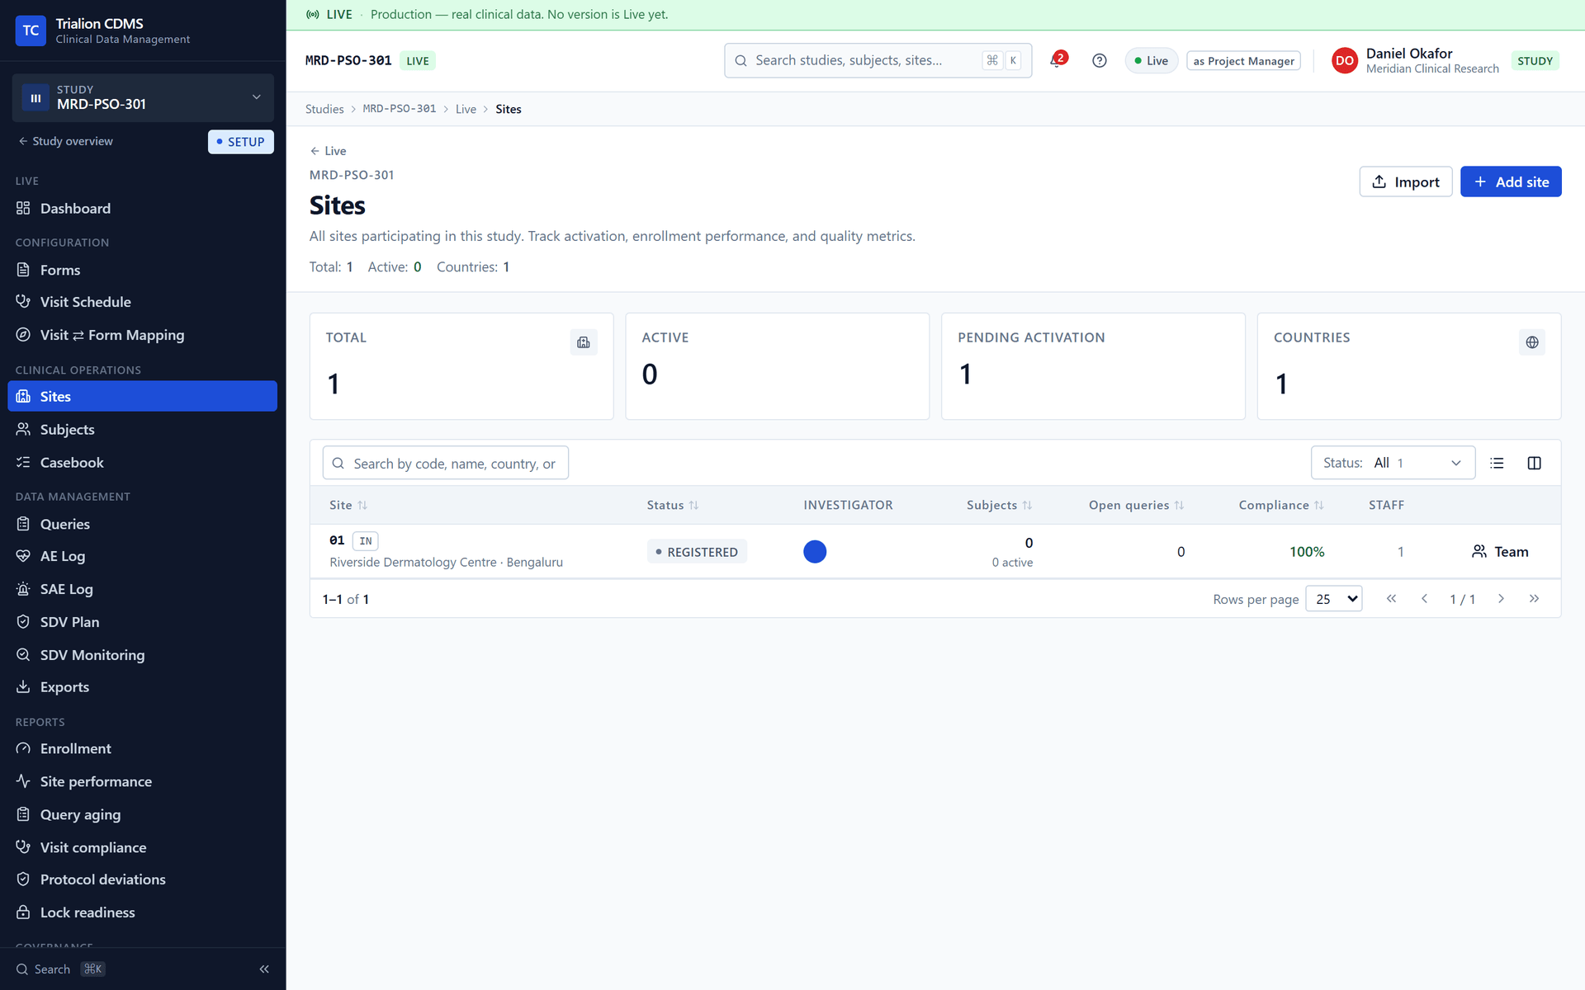Change the rows per page selector
This screenshot has width=1585, height=990.
1334,599
